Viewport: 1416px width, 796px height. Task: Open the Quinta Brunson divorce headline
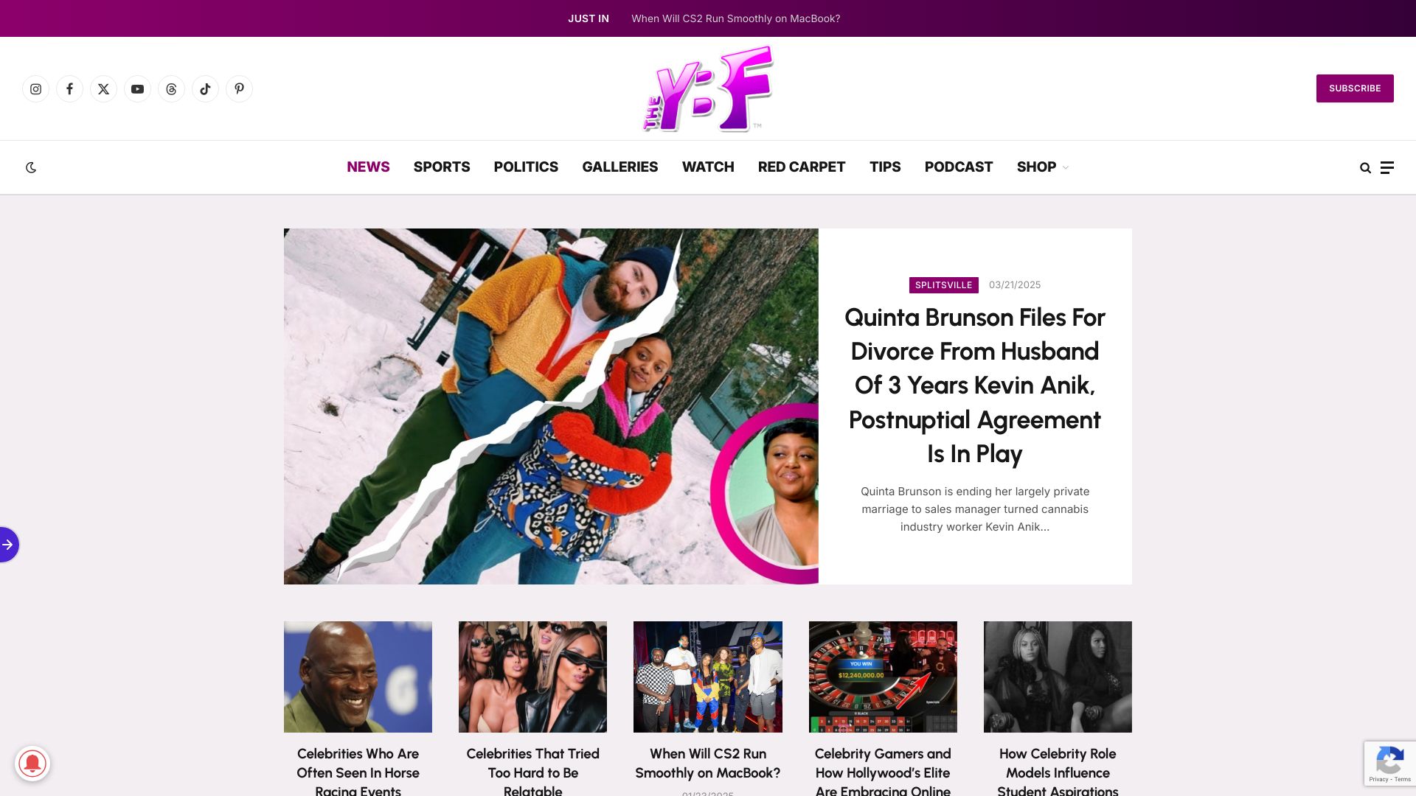974,385
